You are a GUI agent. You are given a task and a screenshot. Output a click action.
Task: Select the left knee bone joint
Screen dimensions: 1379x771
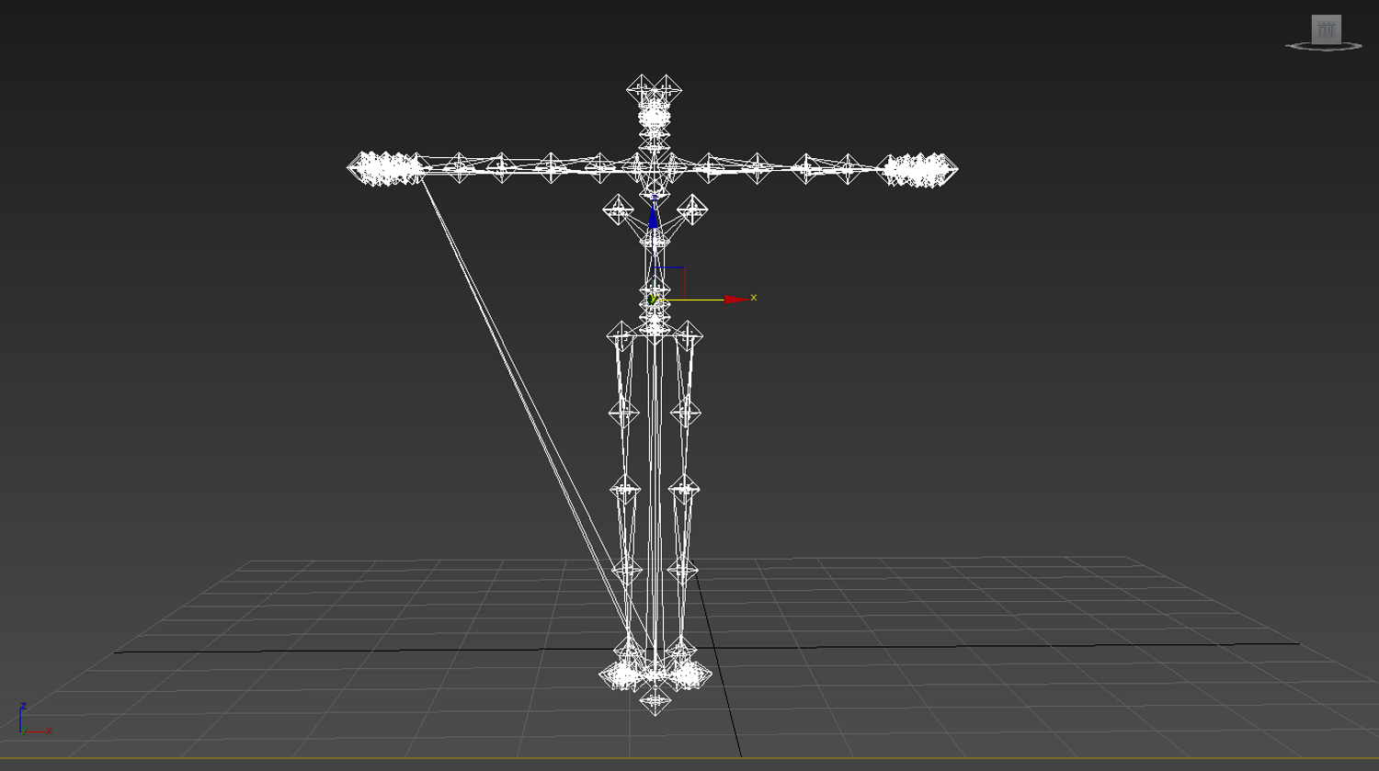626,488
